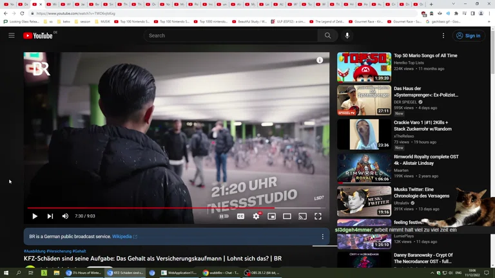Enter fullscreen mode on the video
The height and width of the screenshot is (278, 495).
[318, 216]
